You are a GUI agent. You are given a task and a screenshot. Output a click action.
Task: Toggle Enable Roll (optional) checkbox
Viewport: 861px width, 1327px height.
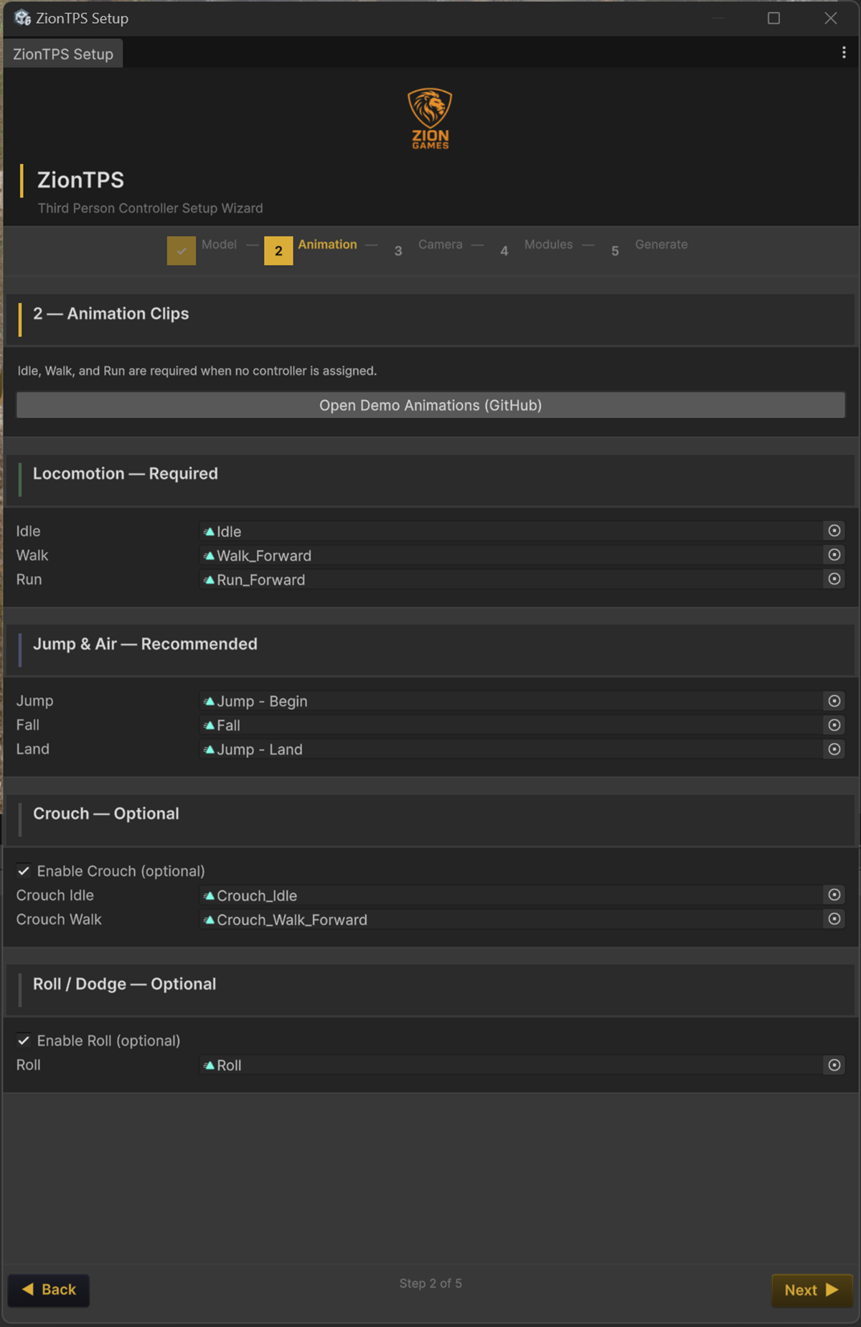click(x=24, y=1040)
